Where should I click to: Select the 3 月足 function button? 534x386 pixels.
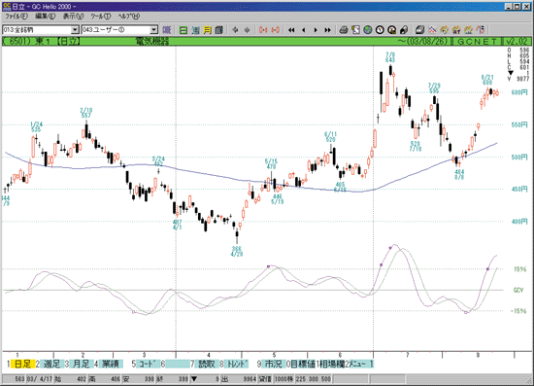(81, 364)
